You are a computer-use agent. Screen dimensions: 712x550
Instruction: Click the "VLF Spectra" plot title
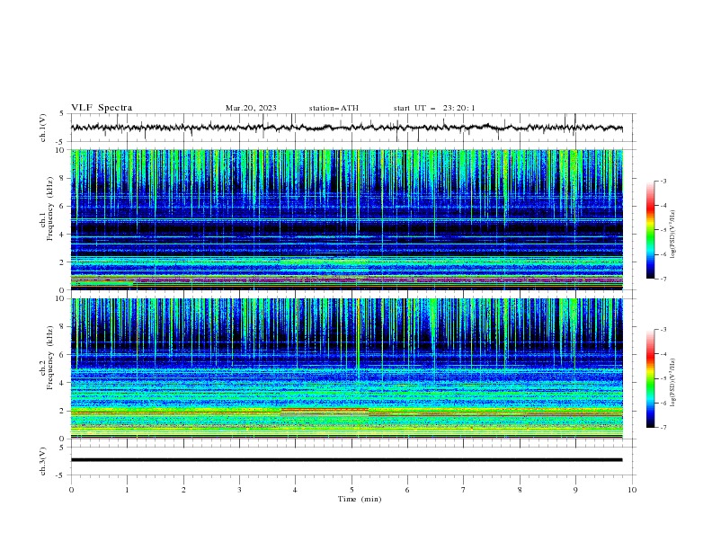[102, 108]
